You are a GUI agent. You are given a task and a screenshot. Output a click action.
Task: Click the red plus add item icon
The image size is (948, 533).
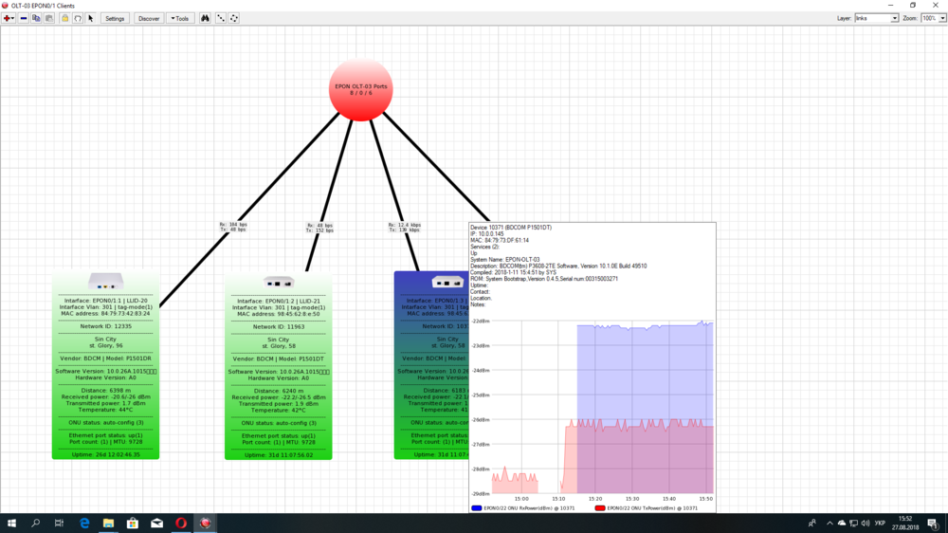[7, 18]
